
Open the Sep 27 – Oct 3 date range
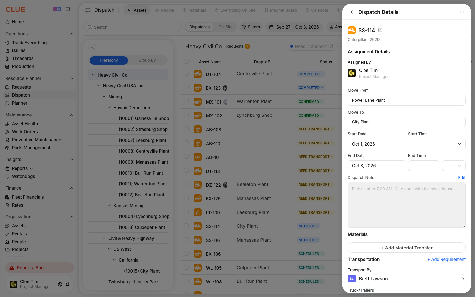coord(294,27)
